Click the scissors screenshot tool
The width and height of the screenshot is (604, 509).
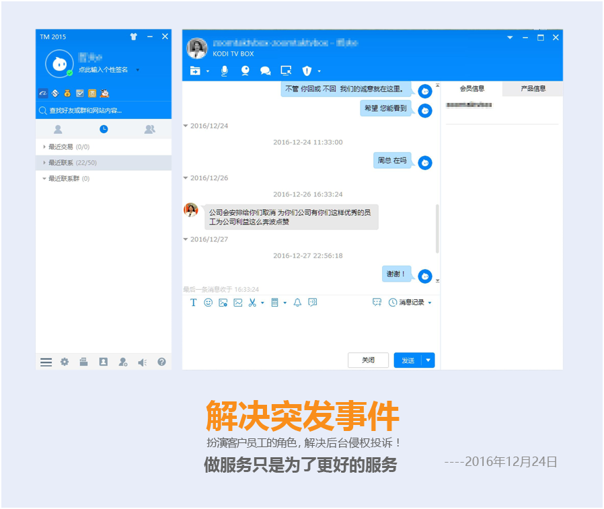click(252, 303)
